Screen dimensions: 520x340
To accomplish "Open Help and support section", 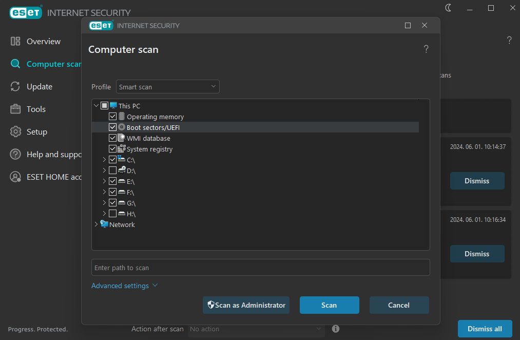I will 54,154.
